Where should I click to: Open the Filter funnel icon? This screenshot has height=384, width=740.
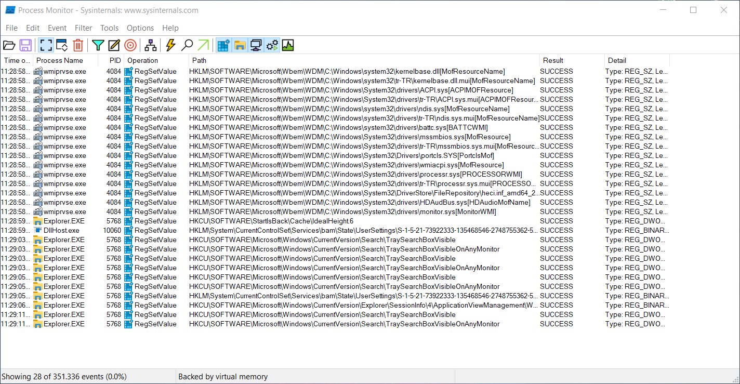point(98,45)
